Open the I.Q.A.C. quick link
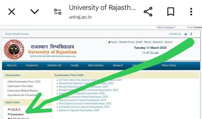This screenshot has width=202, height=119. tap(15, 109)
